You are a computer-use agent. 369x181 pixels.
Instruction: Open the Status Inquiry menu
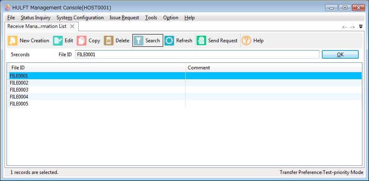pos(36,18)
